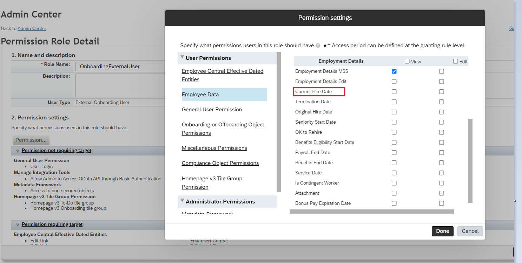Collapse Permission requiring target section
This screenshot has width=522, height=263.
tap(18, 225)
